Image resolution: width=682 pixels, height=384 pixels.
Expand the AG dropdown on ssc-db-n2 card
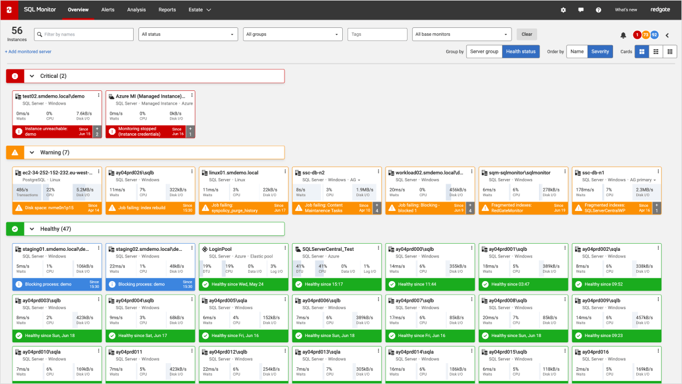click(355, 180)
